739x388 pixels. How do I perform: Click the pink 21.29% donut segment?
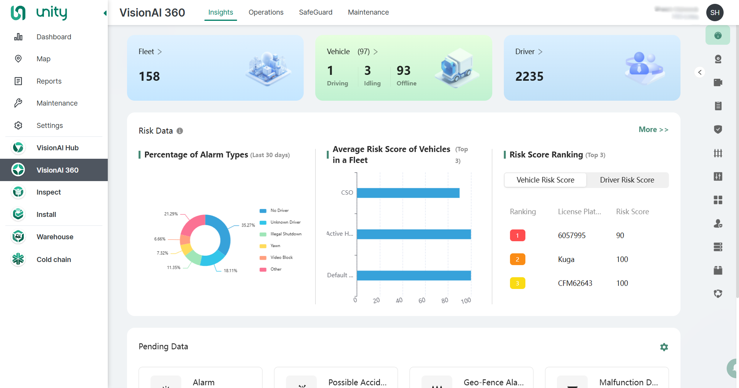point(192,224)
